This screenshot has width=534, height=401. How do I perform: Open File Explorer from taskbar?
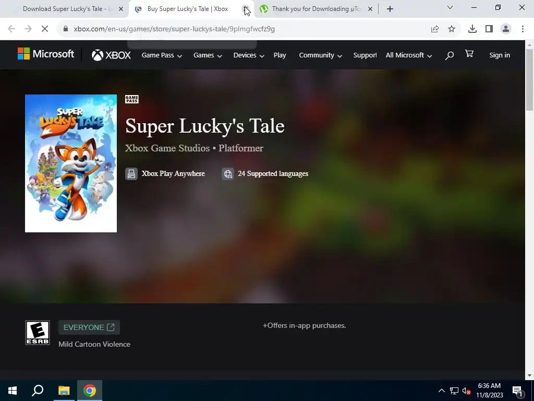[64, 391]
